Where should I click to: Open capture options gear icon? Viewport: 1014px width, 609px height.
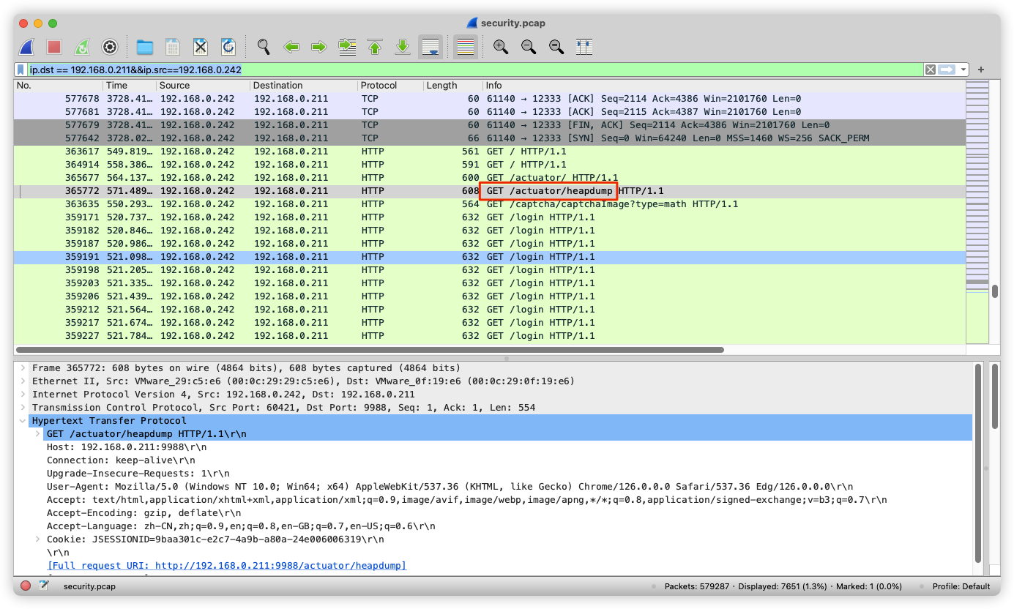(110, 48)
